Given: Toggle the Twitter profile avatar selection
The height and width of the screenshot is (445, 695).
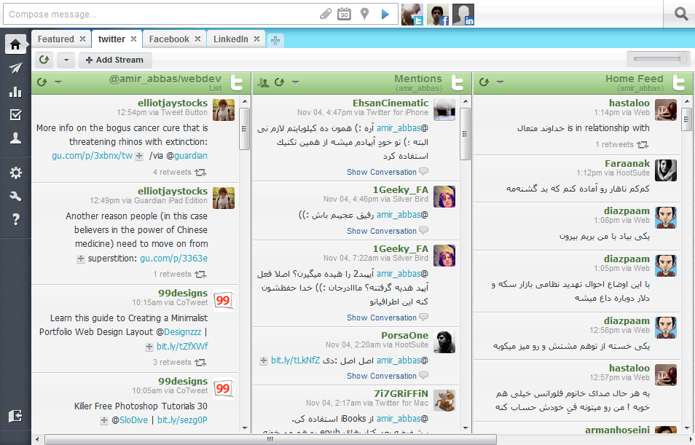Looking at the screenshot, I should tap(412, 14).
